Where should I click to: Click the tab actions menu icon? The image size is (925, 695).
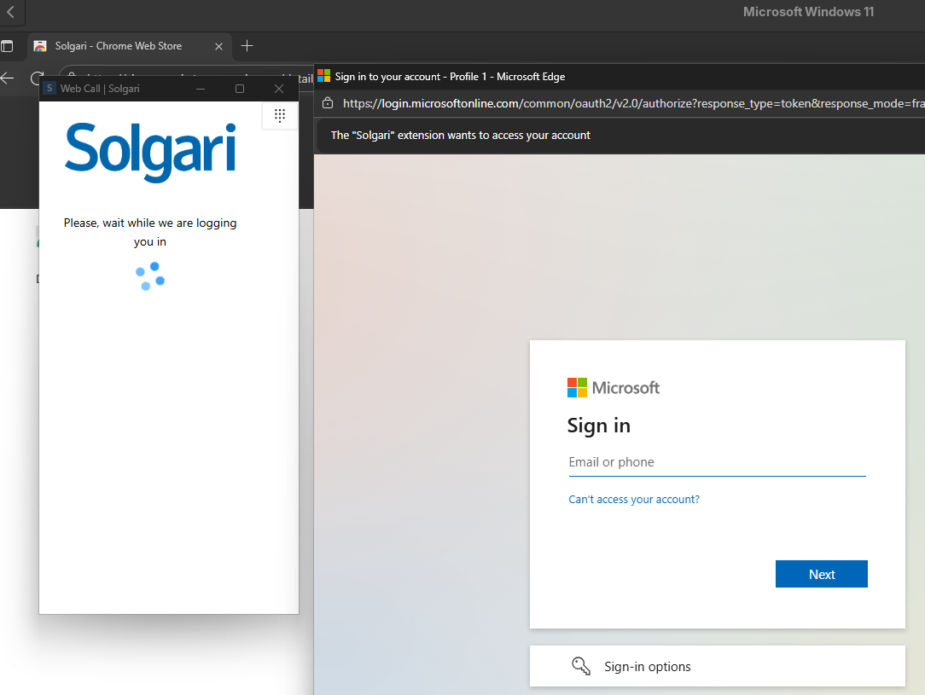7,46
